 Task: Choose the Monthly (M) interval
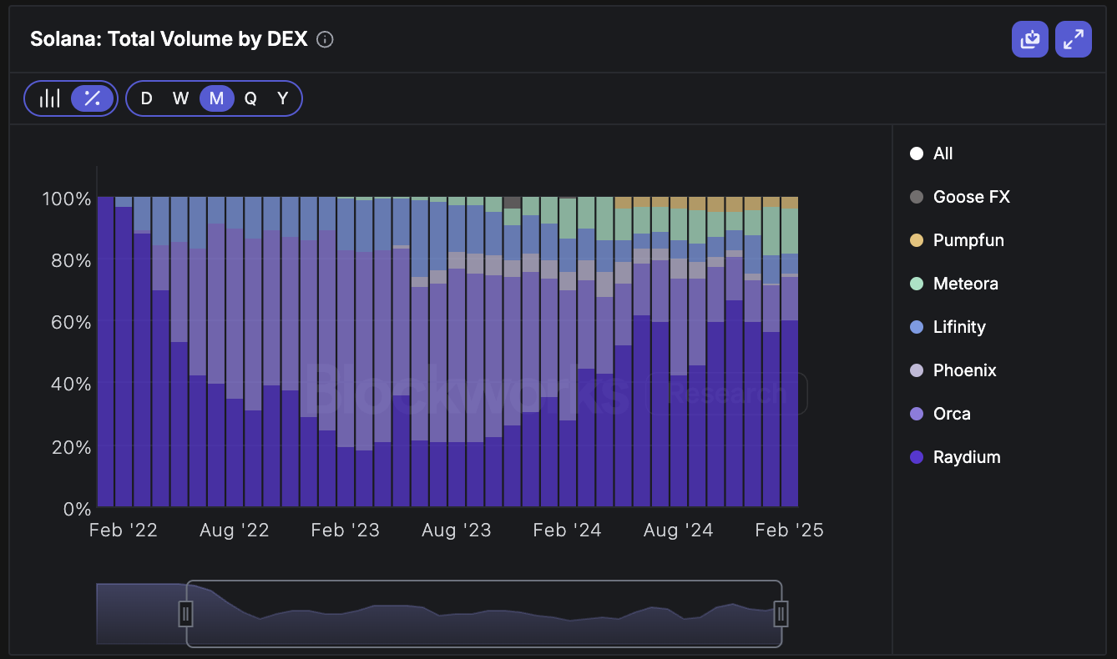(216, 98)
